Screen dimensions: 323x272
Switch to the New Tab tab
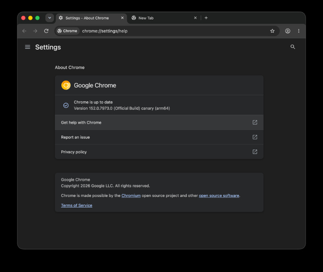tap(164, 18)
